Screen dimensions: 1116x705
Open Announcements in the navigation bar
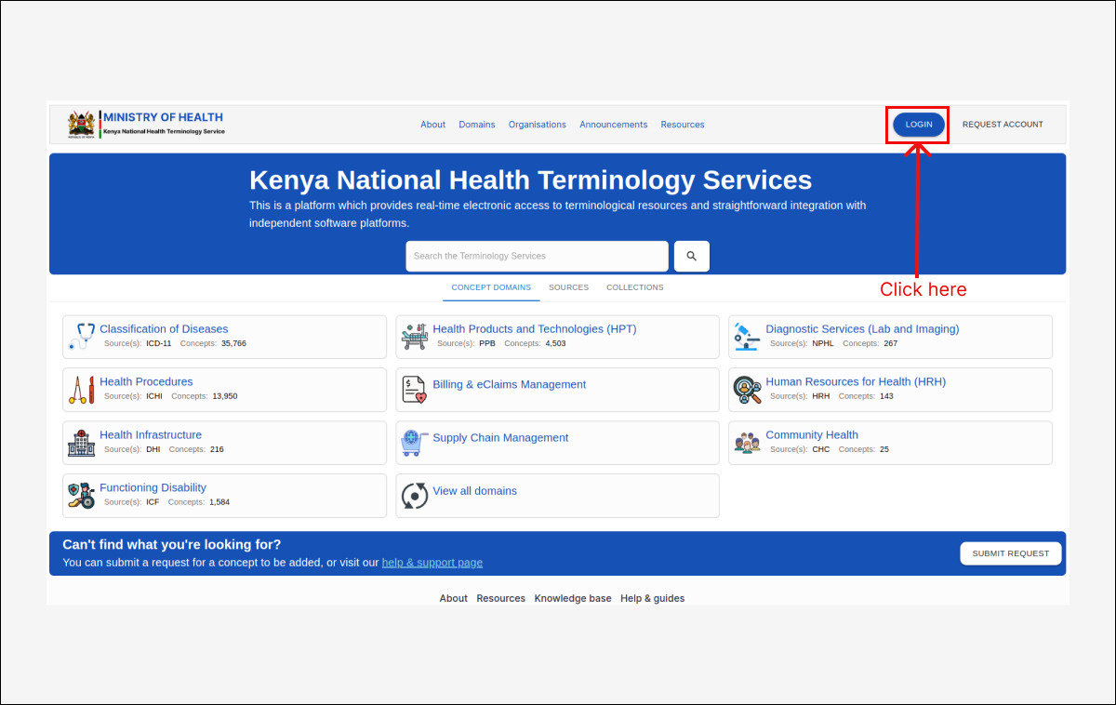pos(614,125)
